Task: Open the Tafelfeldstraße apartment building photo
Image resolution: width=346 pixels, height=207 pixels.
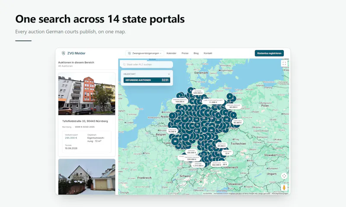Action: tap(87, 94)
